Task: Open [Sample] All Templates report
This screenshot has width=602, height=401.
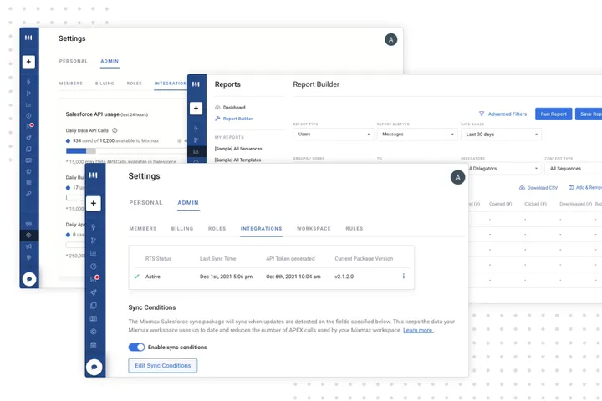Action: click(x=237, y=160)
